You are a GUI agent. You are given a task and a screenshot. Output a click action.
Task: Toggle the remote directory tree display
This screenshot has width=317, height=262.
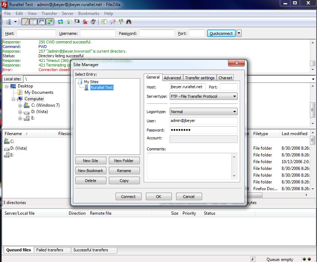coord(42,22)
